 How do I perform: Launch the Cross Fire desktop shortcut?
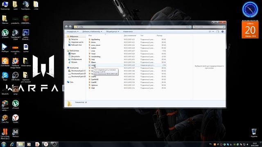pyautogui.click(x=5, y=119)
